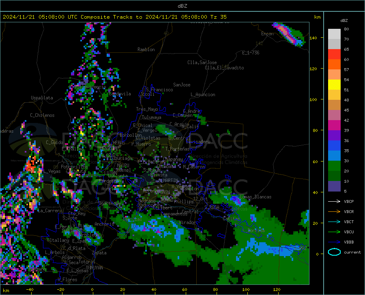Click the Mirador map label
The height and width of the screenshot is (295, 365).
(187, 222)
